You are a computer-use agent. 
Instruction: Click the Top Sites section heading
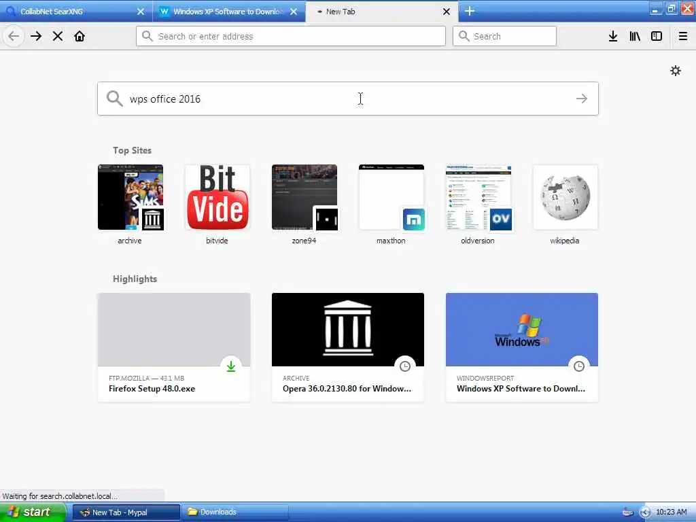click(132, 150)
